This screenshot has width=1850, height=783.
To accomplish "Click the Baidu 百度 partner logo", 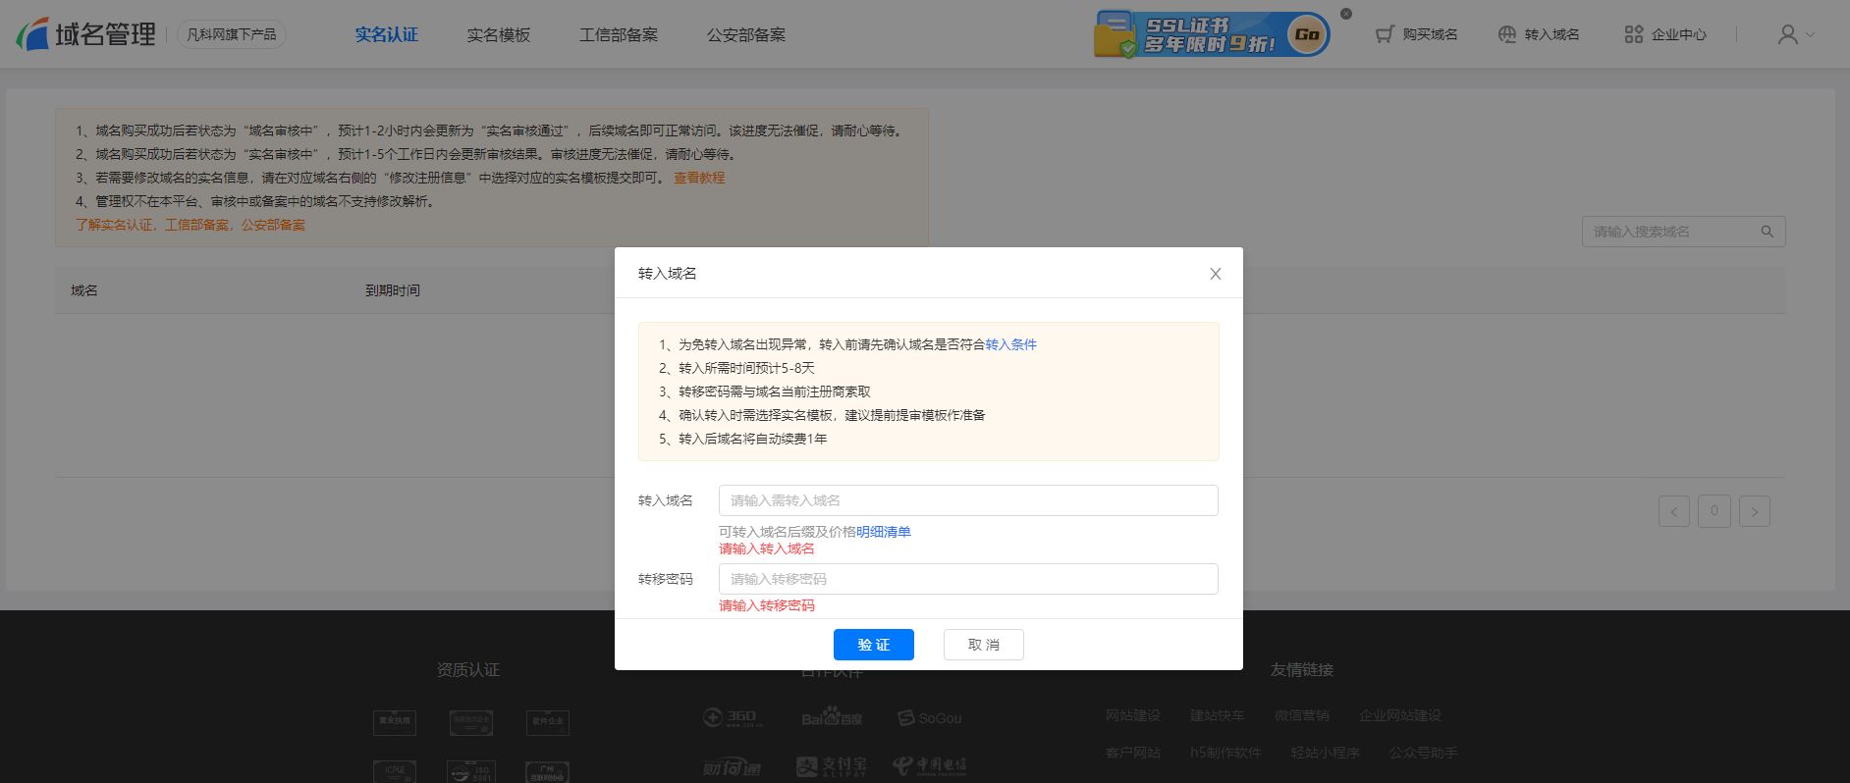I will coord(832,718).
